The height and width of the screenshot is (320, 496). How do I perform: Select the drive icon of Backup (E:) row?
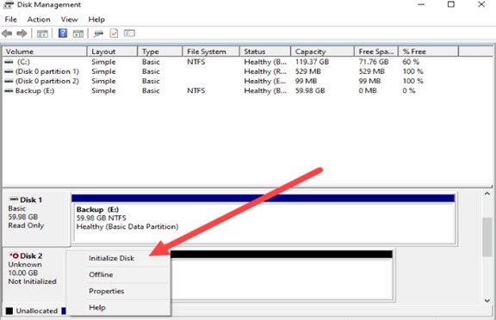tap(9, 91)
